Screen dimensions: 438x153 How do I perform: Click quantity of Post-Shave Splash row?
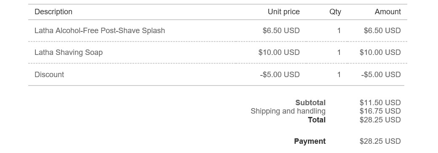[339, 31]
